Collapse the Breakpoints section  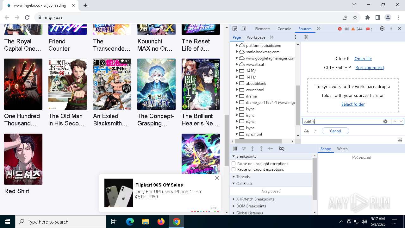coord(234,156)
